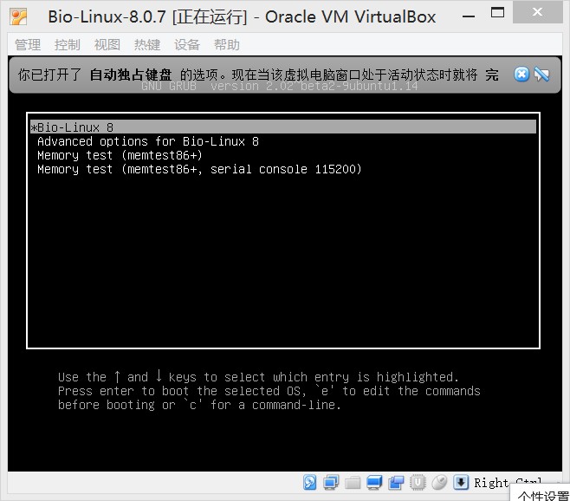
Task: Click the network adapters status icon
Action: coord(331,483)
